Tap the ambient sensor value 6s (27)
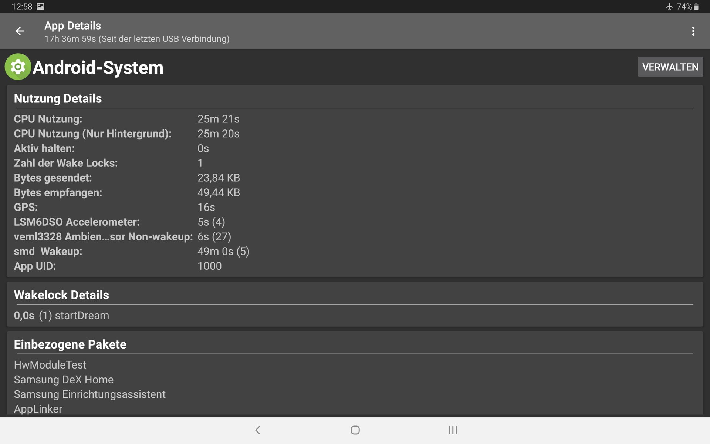This screenshot has height=444, width=710. tap(214, 237)
